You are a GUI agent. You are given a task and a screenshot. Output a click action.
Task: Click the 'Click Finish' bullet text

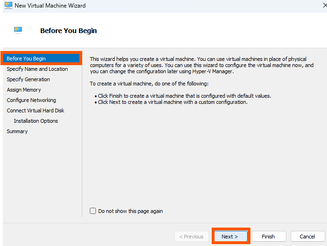(184, 96)
